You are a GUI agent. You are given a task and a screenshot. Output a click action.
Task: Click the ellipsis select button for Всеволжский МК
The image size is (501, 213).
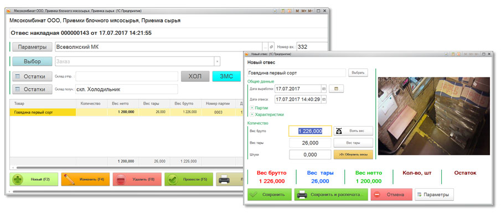(265, 46)
